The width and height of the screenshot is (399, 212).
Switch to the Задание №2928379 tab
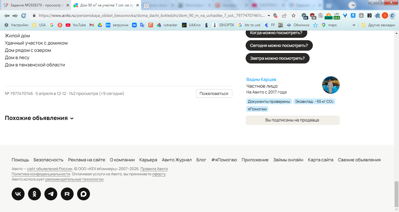[36, 5]
